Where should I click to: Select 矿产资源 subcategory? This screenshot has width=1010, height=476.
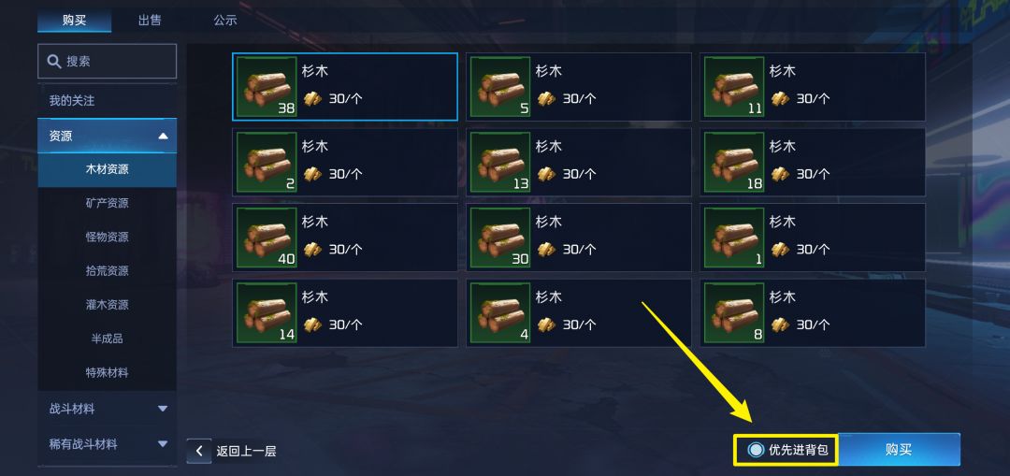tap(107, 203)
